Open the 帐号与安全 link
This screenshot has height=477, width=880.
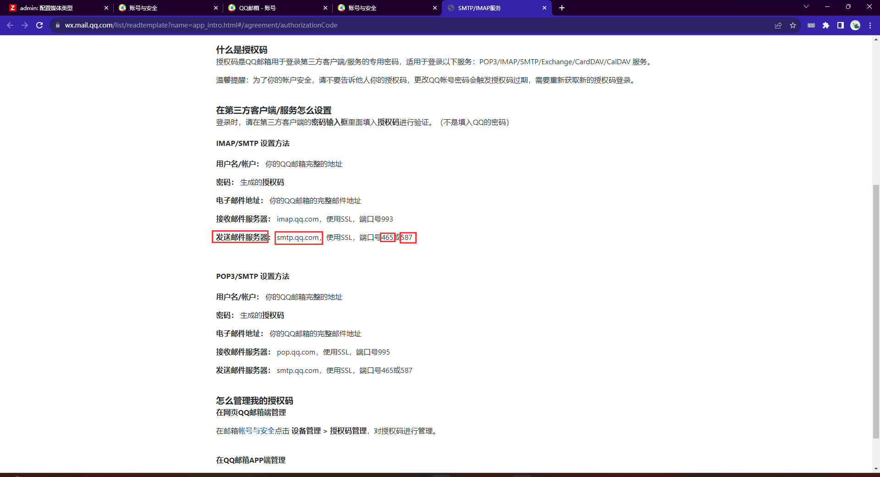[256, 431]
